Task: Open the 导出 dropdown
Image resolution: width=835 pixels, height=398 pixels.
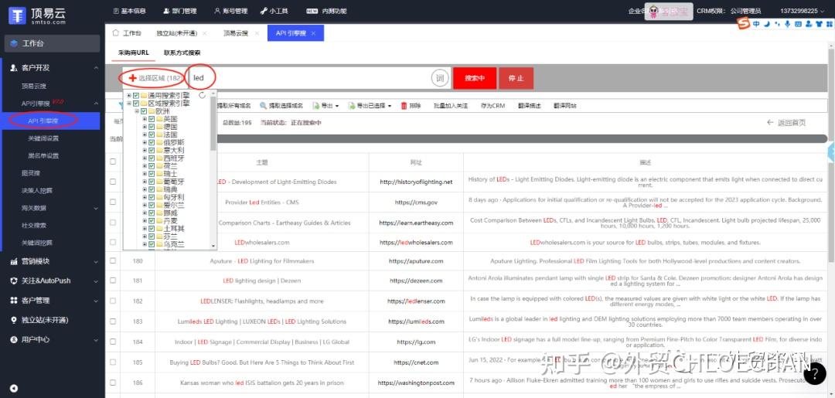Action: coord(326,106)
